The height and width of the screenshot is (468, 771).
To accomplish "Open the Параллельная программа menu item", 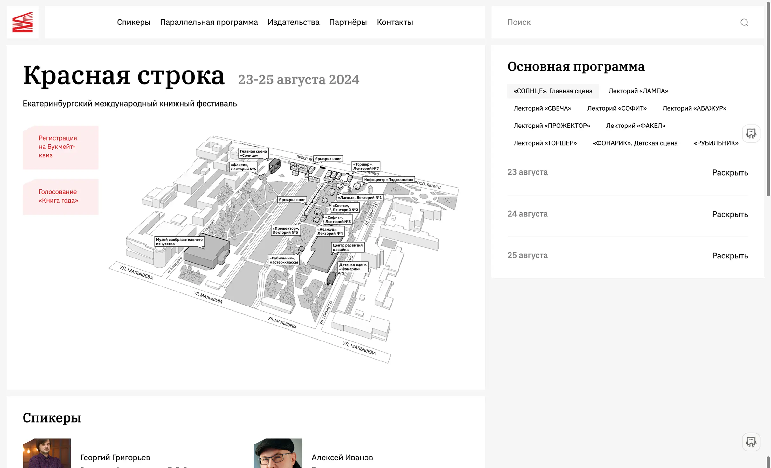I will pyautogui.click(x=209, y=22).
